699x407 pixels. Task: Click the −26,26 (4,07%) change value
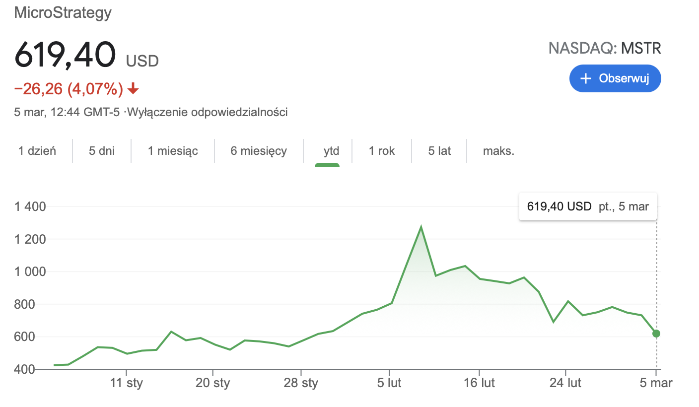tap(69, 89)
